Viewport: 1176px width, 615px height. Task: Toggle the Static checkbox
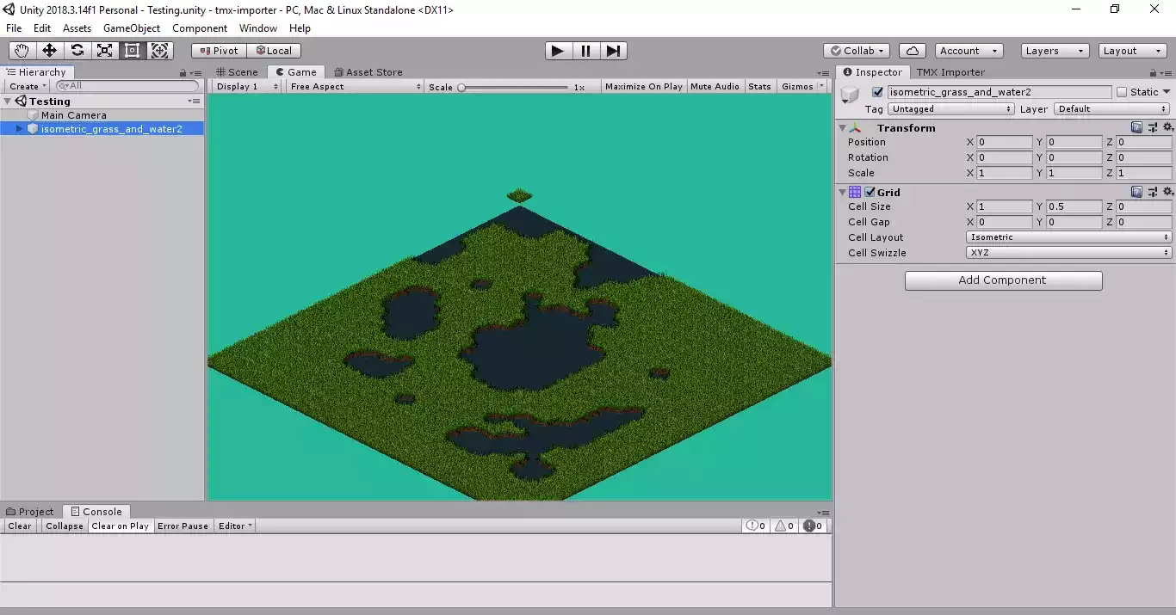(1121, 92)
